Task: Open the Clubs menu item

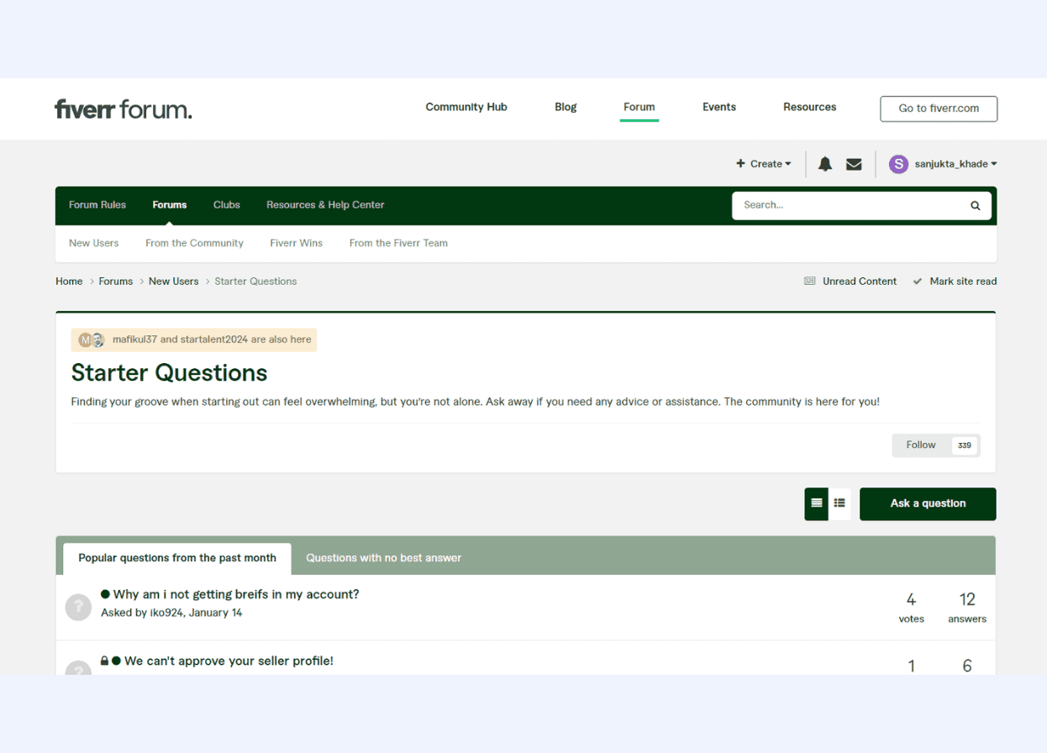Action: [226, 205]
